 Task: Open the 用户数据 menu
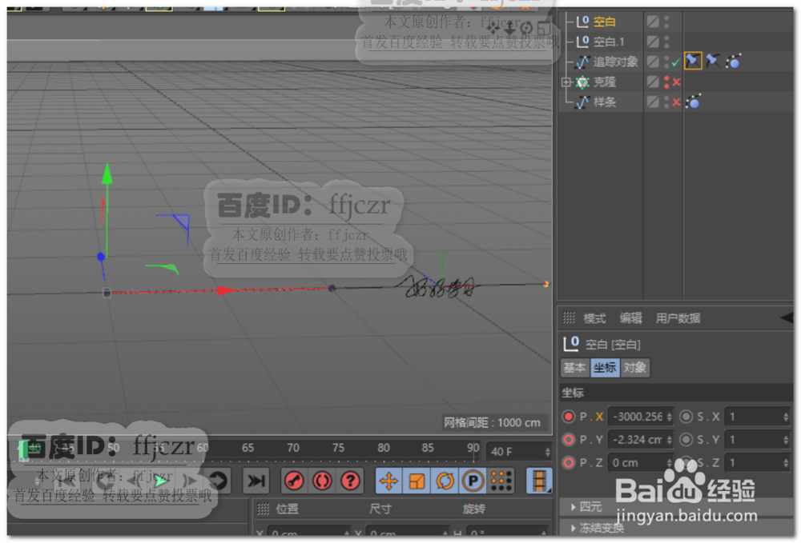click(x=678, y=318)
